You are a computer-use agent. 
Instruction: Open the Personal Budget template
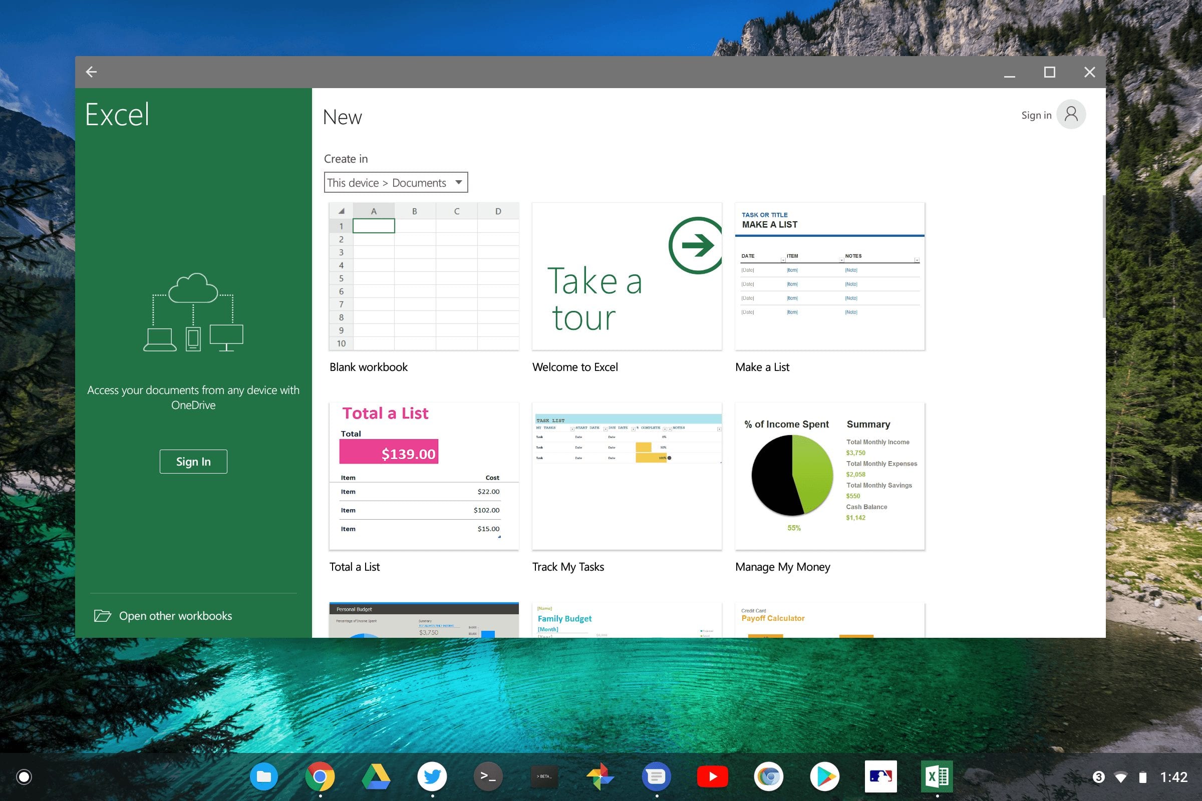coord(424,620)
